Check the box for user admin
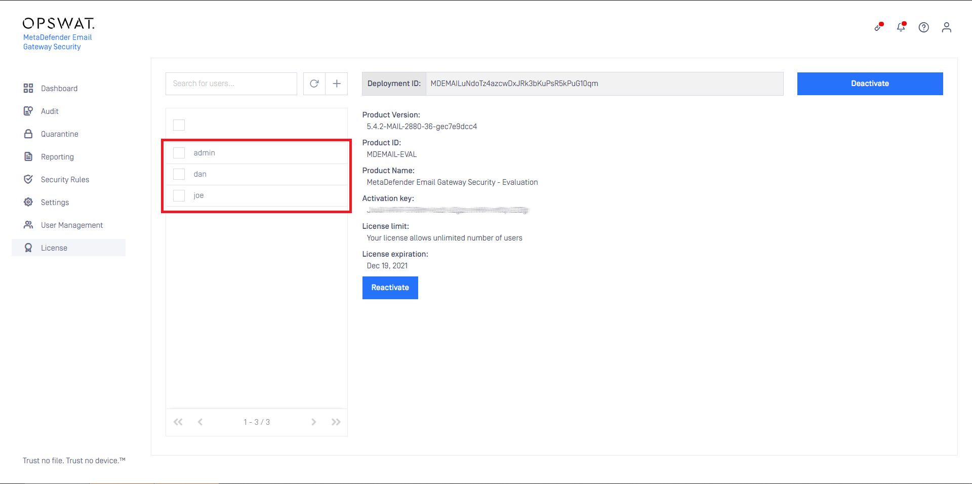This screenshot has height=484, width=972. [x=179, y=153]
